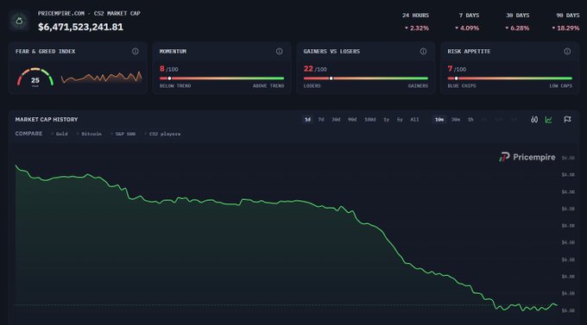Click the 30 Days 6.28% change

517,28
